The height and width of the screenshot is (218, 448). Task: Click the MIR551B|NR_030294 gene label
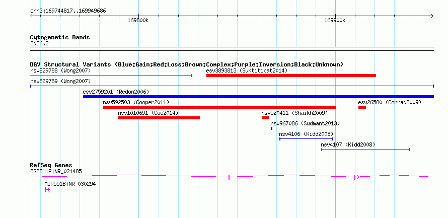pos(70,184)
